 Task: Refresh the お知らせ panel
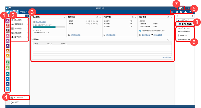168,40
